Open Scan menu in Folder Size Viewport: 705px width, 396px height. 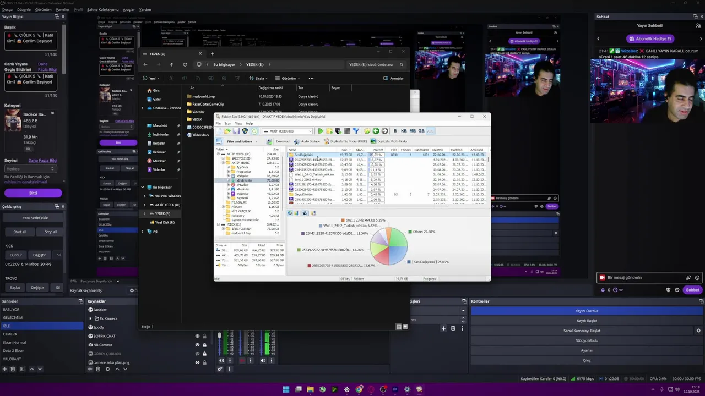[227, 123]
